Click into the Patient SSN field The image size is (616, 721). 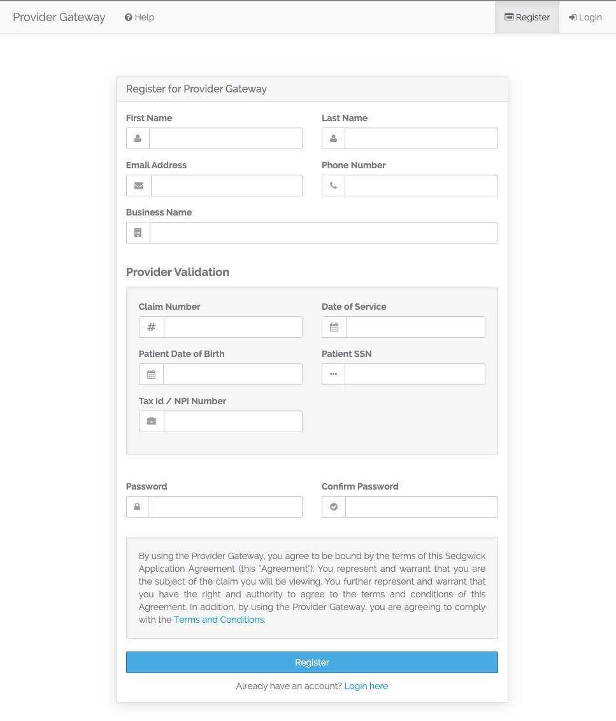415,374
